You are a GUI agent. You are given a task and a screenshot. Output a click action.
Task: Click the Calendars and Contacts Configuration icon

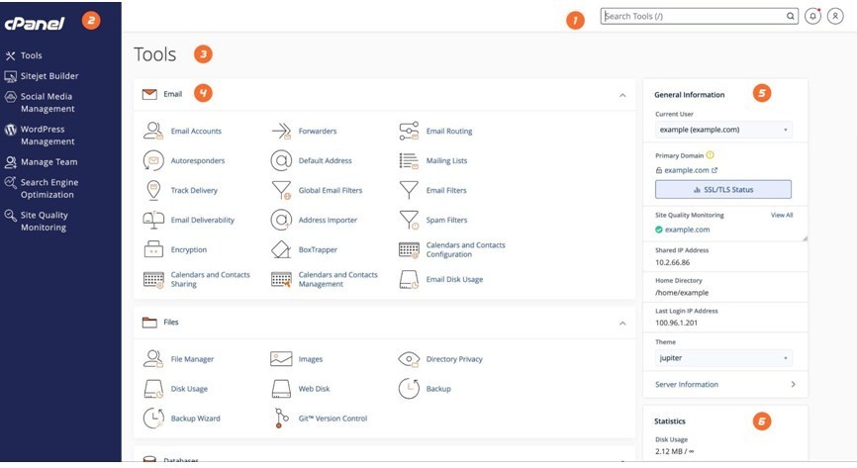[x=409, y=250]
